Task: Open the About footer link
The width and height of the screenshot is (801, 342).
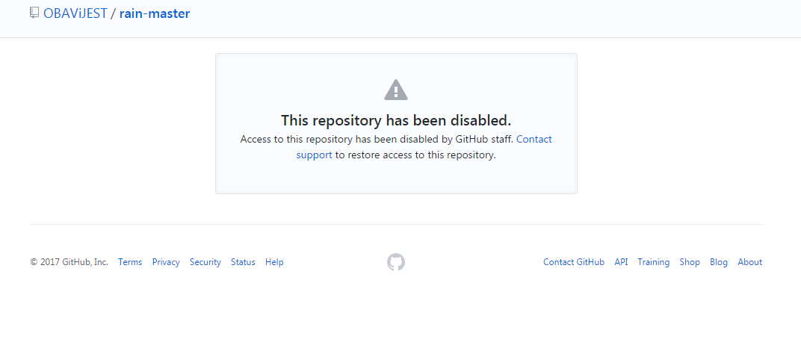Action: [x=750, y=262]
